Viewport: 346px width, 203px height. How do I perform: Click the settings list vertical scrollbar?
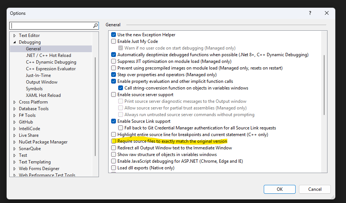pyautogui.click(x=325, y=85)
